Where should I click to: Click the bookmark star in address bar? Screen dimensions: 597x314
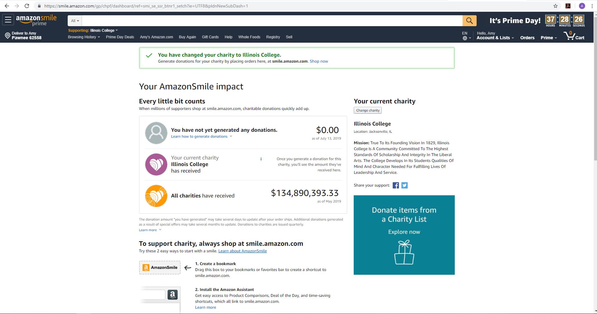click(555, 6)
